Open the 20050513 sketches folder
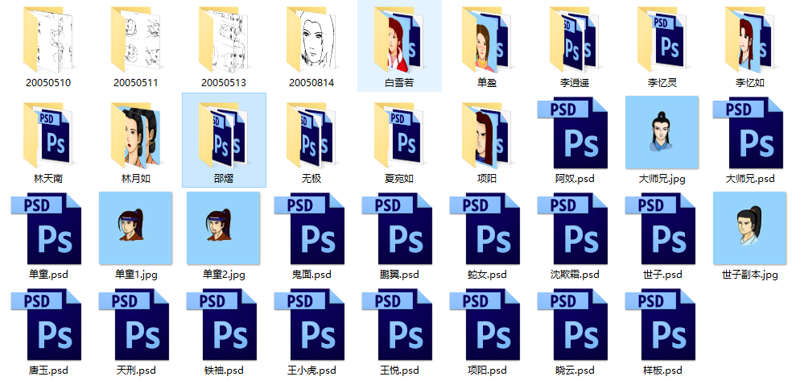792x385 pixels. (x=223, y=39)
